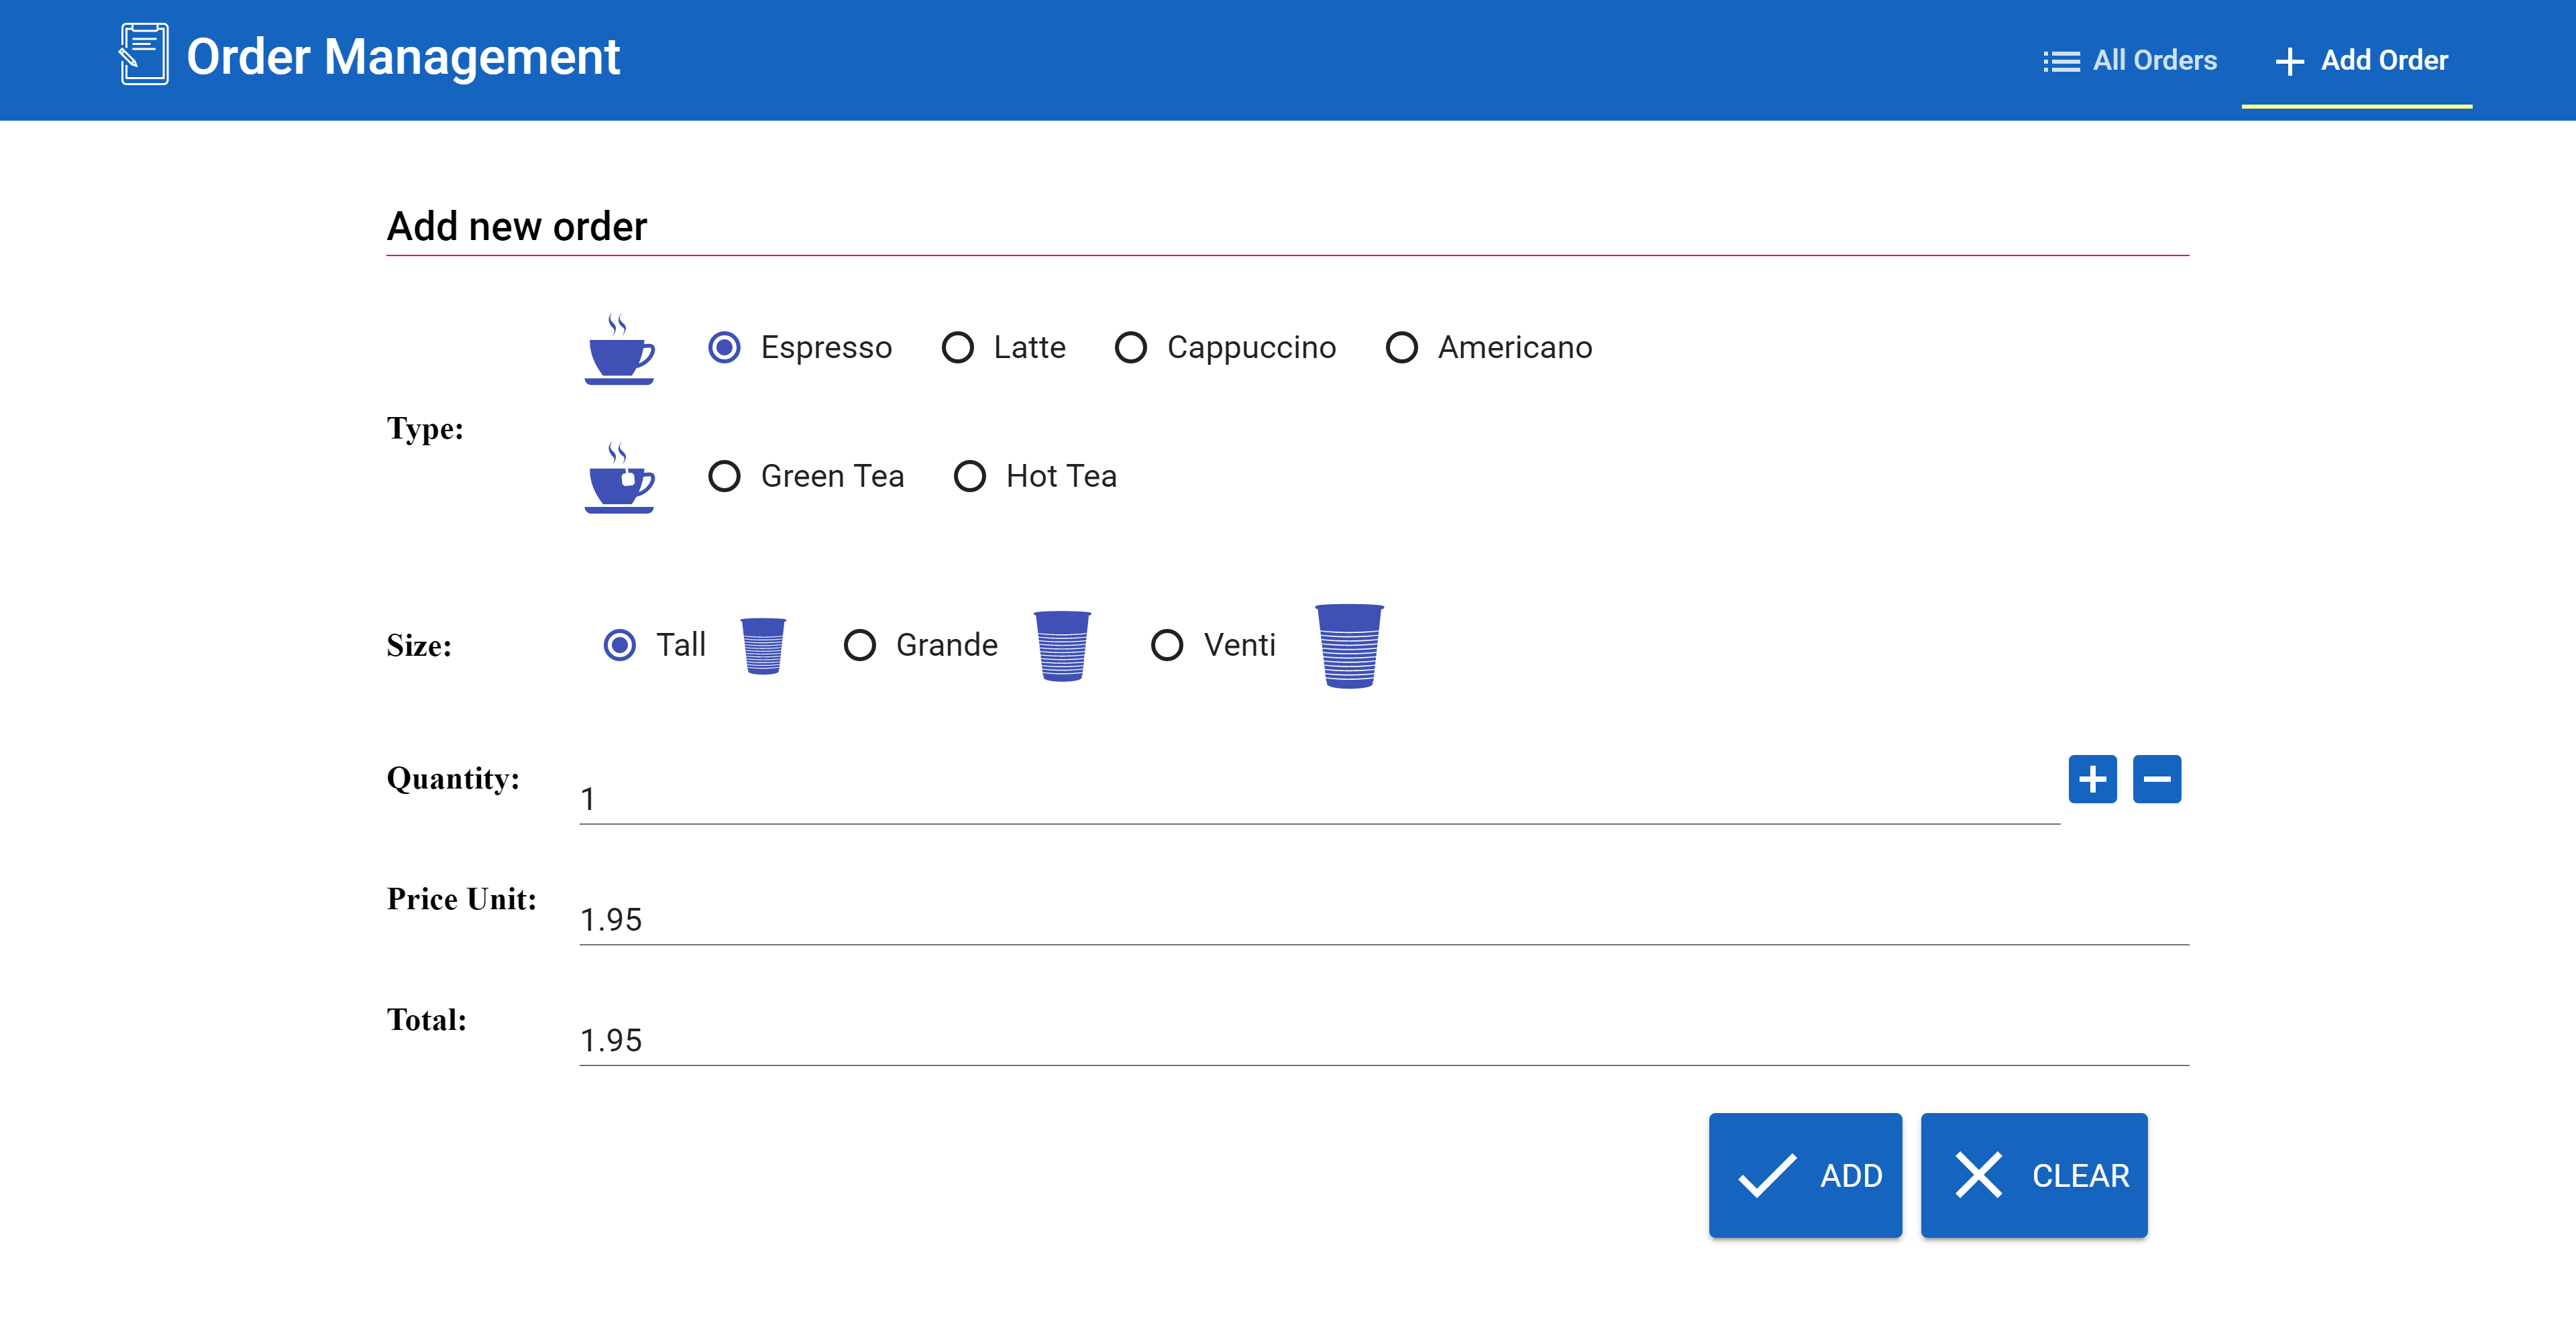Click the large Venti cup icon

(1349, 646)
